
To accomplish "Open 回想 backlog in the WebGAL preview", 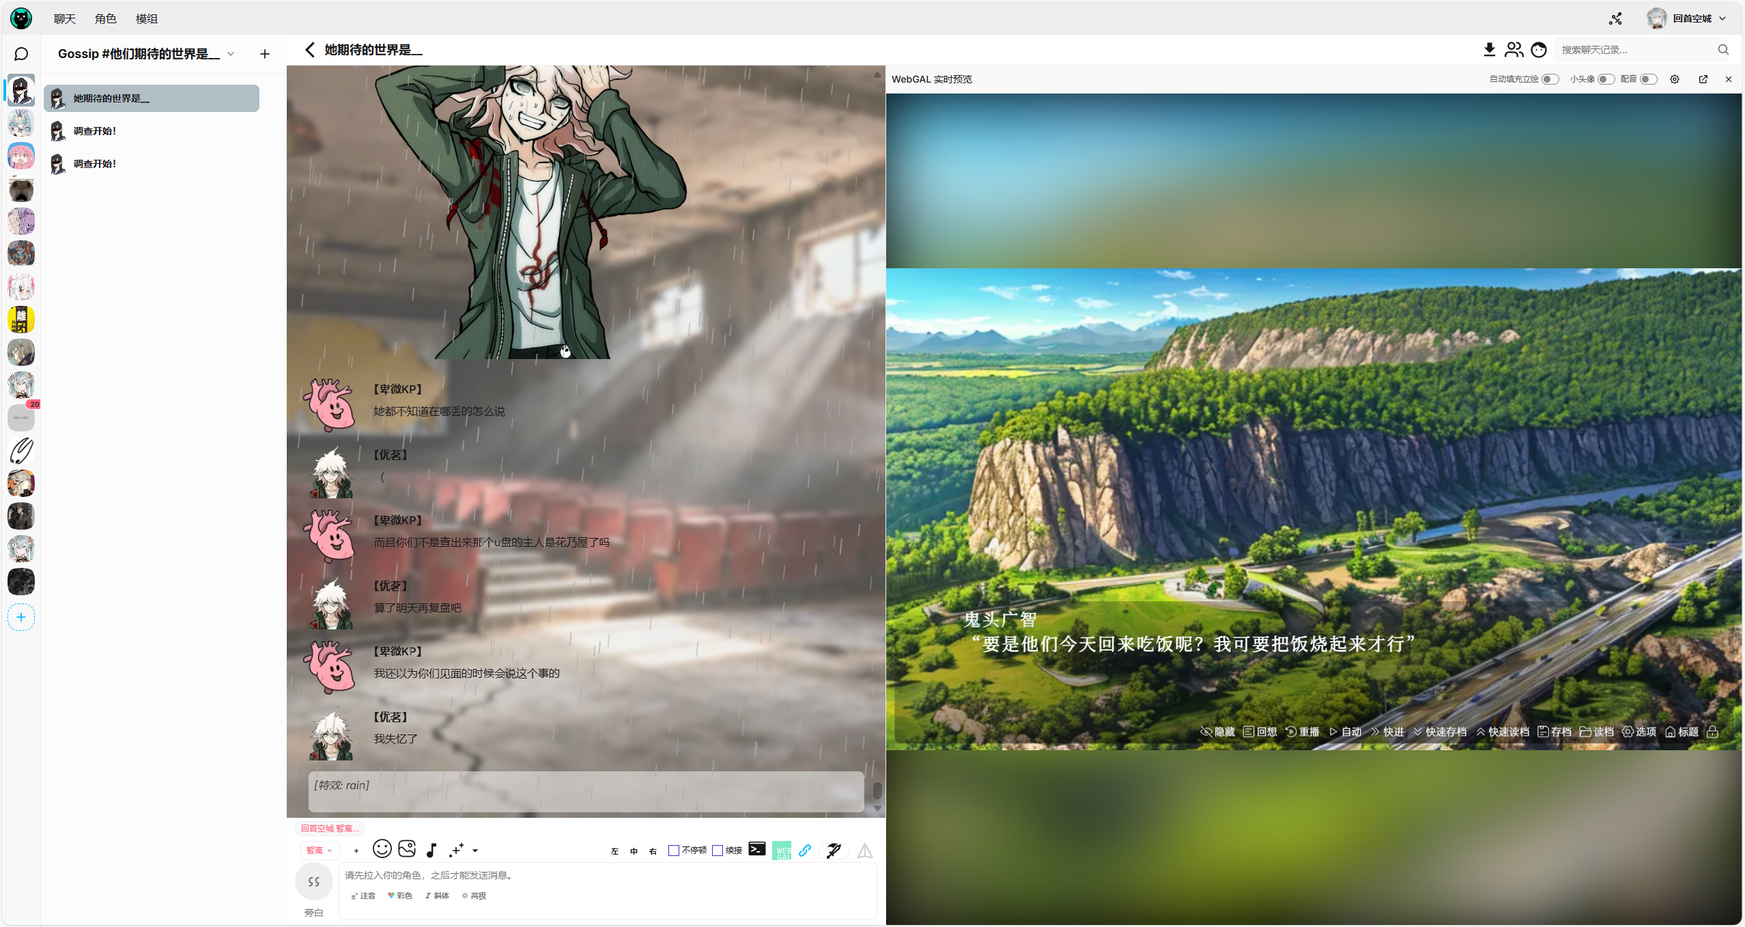I will 1260,731.
